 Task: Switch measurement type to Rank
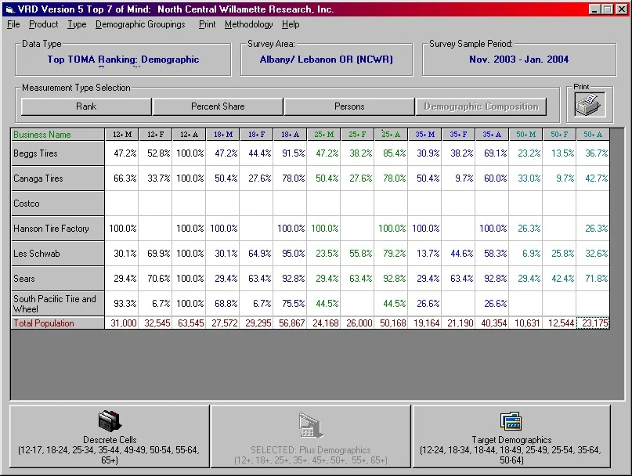point(86,106)
